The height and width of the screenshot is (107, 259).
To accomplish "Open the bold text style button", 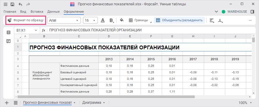I will (x=112, y=20).
